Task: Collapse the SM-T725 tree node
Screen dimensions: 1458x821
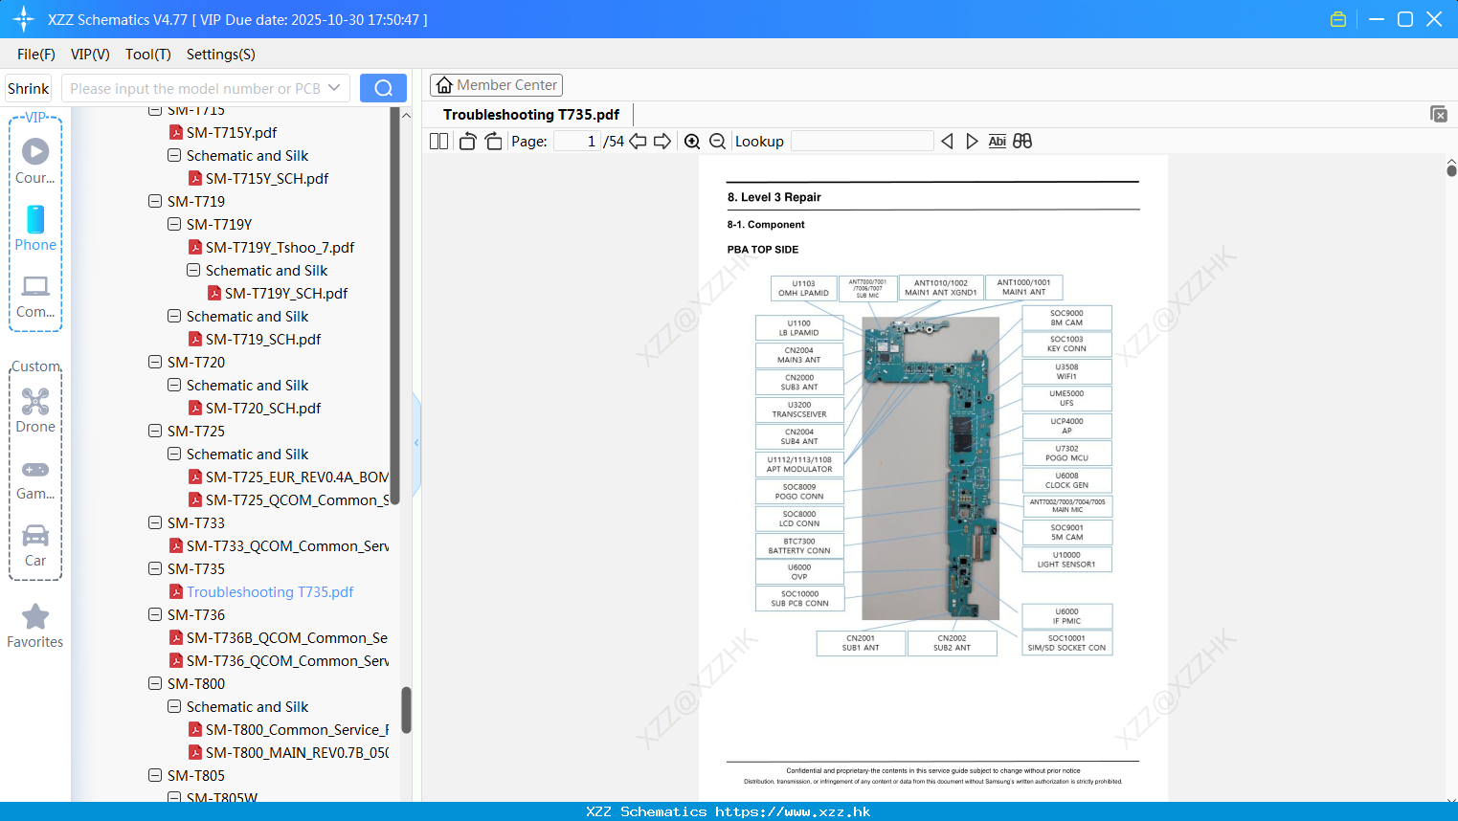Action: coord(155,431)
